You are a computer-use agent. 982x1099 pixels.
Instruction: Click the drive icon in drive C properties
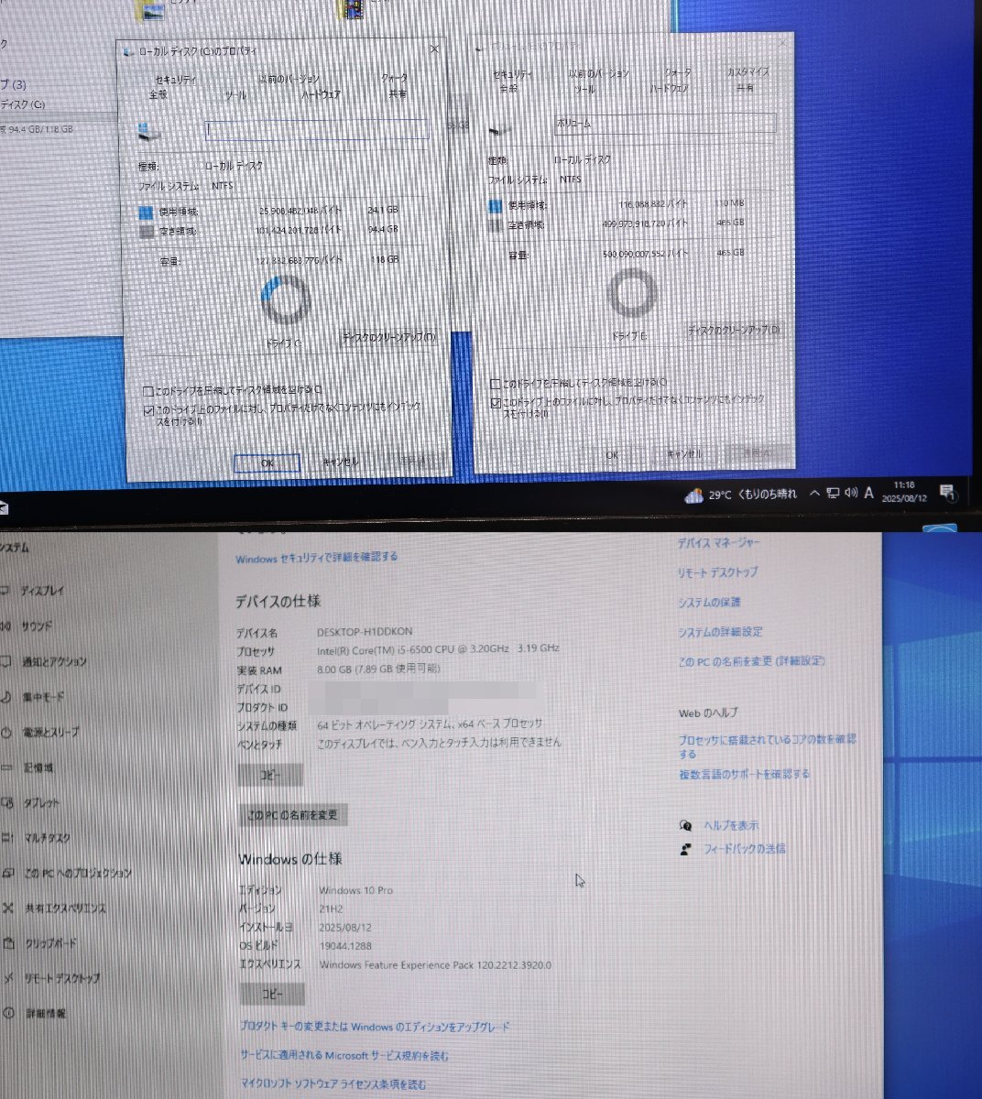[147, 132]
